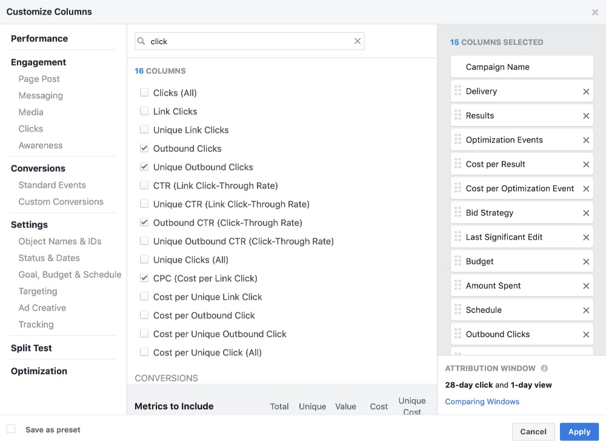Open the Performance category
Screen dimensions: 606x447
click(x=39, y=39)
